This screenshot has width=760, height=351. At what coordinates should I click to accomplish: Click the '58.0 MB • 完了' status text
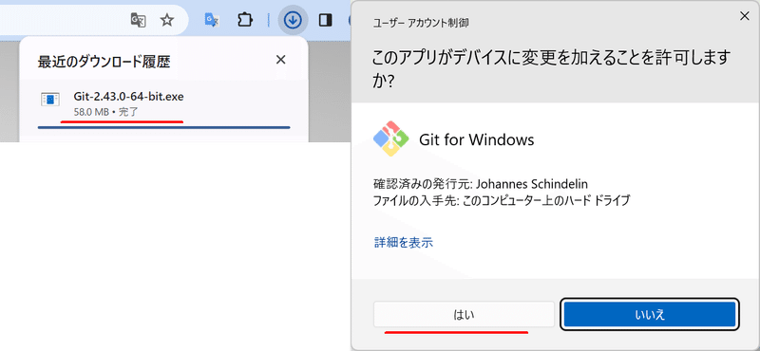[106, 112]
